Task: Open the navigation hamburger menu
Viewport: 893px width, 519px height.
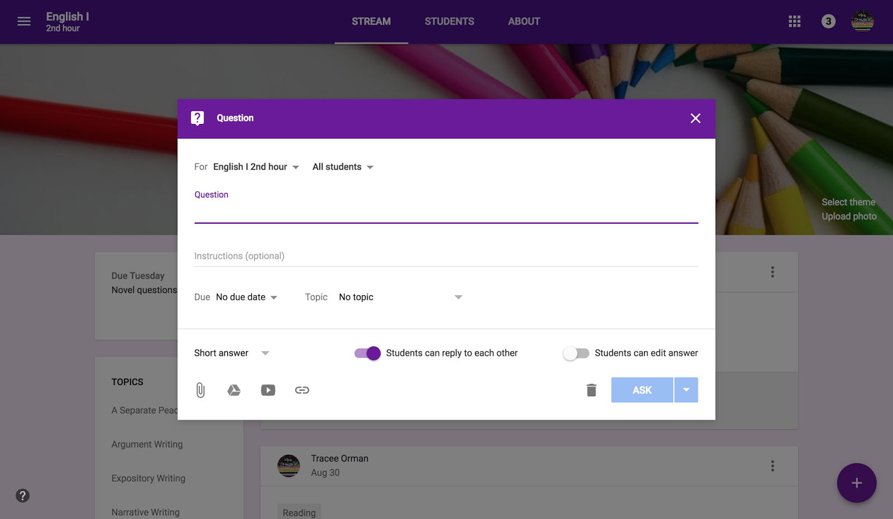Action: 23,21
